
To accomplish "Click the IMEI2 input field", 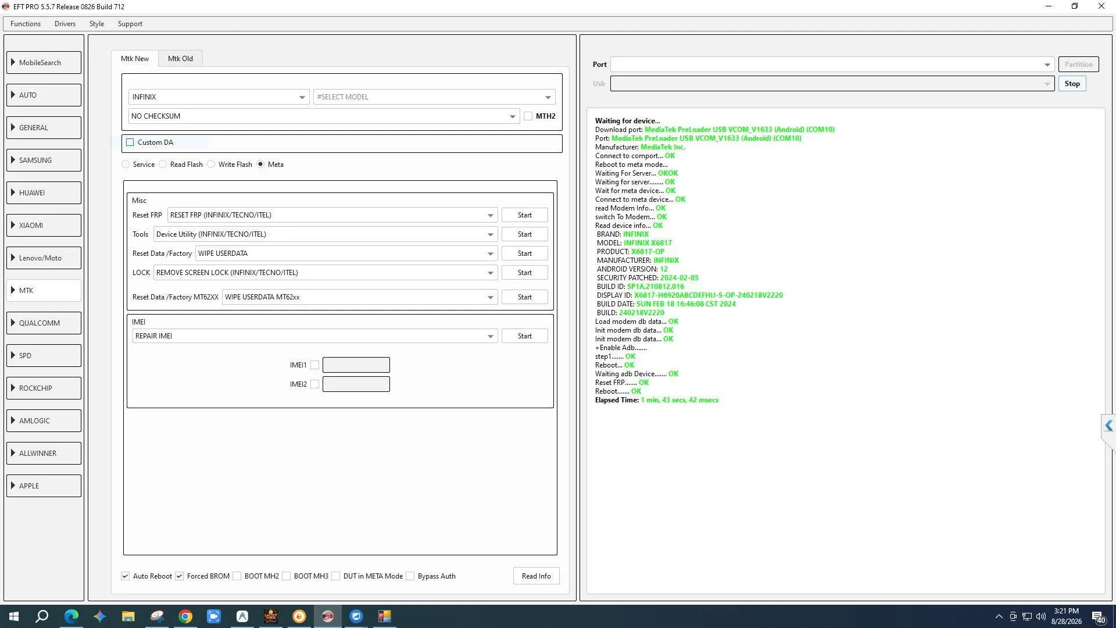I will (356, 384).
